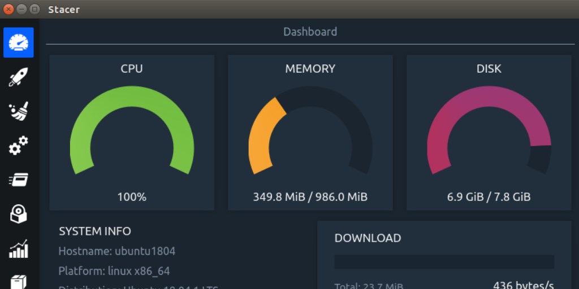
Task: Open Resources chart icon in sidebar
Action: click(x=19, y=248)
